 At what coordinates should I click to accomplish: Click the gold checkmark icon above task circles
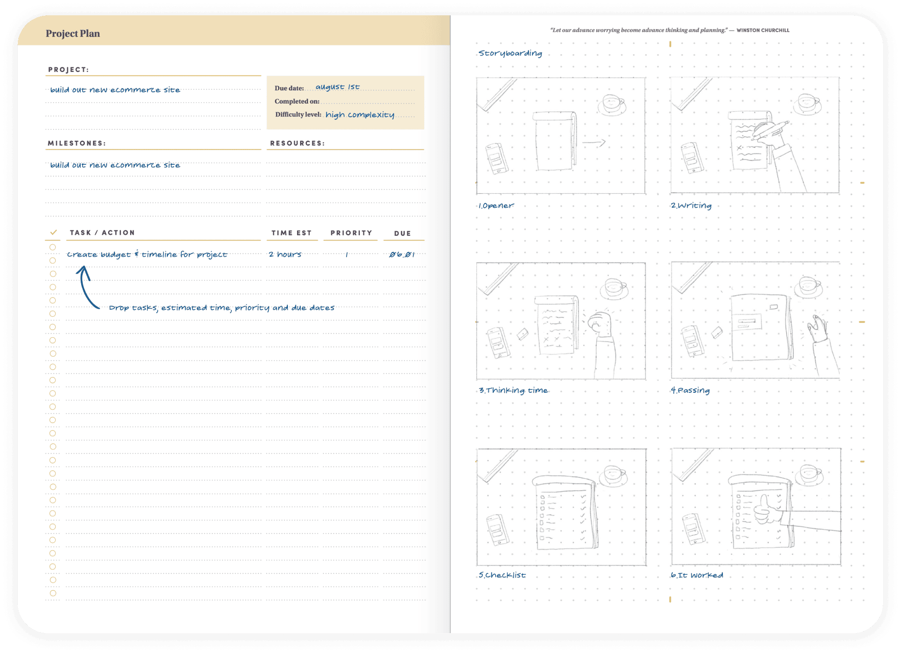click(53, 233)
